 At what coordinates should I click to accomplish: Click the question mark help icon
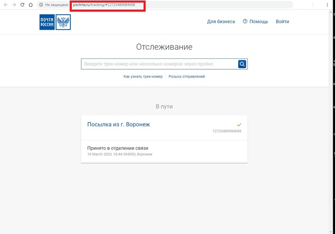tap(245, 22)
